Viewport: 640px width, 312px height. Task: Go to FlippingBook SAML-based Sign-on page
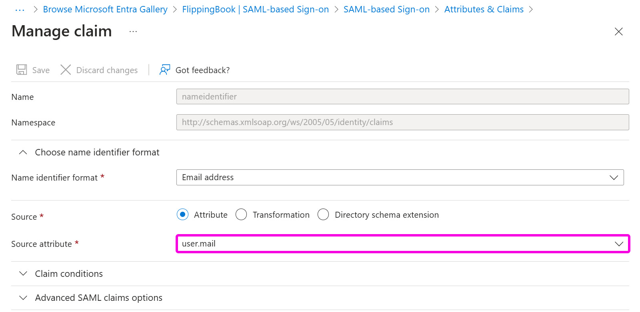pos(255,9)
